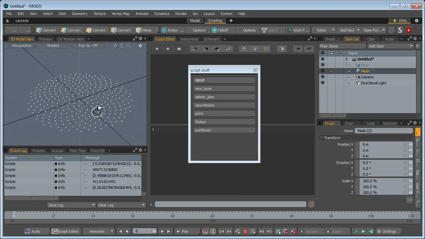Click the highlighted orange split-pane icon in Script Editor

click(x=266, y=49)
